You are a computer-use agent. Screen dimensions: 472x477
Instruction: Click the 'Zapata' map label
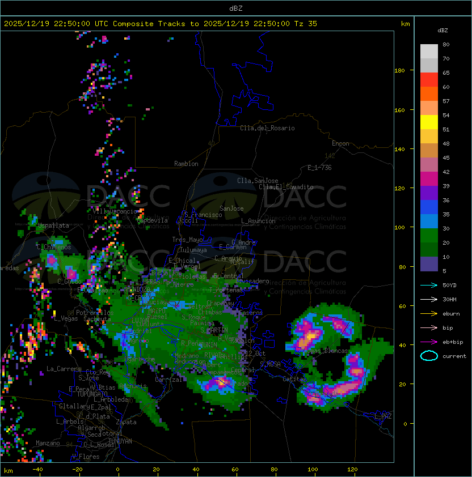[x=126, y=422]
